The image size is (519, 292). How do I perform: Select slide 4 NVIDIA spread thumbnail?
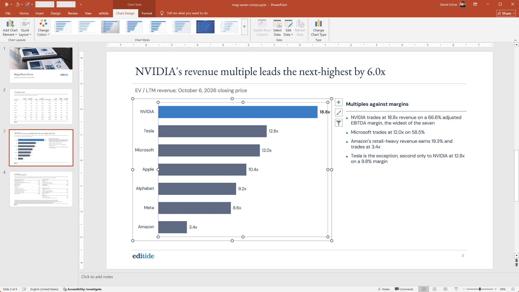click(41, 189)
